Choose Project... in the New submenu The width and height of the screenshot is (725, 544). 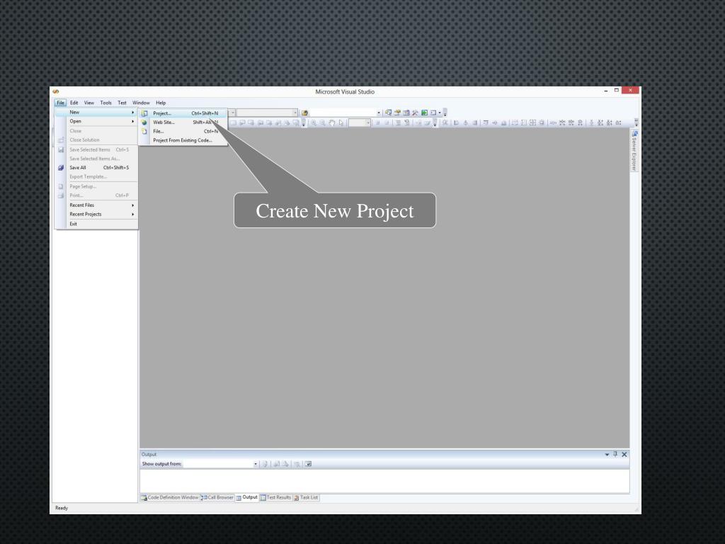[x=183, y=113]
